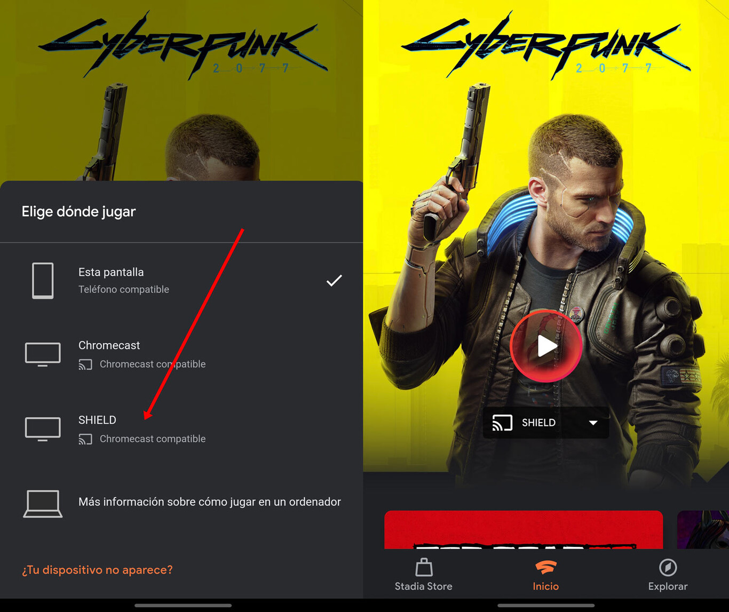
Task: Tap the checkmark beside Esta pantalla
Action: 334,281
